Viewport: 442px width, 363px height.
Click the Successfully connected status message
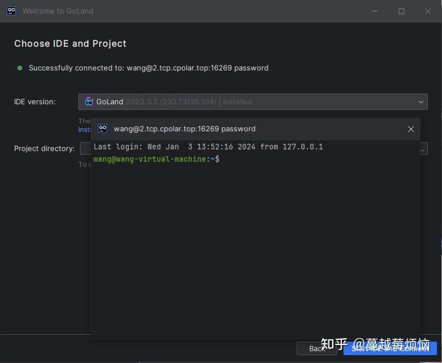click(148, 68)
